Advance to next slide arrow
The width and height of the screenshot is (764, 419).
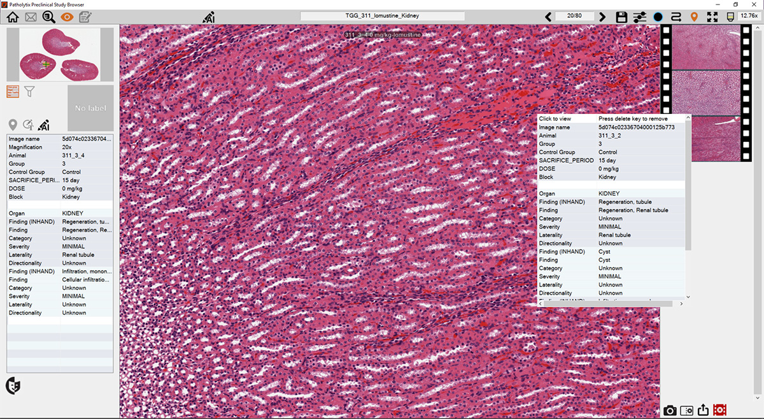(x=602, y=17)
